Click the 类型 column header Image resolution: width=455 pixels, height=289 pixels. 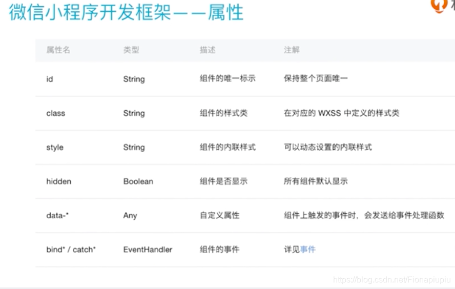pos(131,50)
